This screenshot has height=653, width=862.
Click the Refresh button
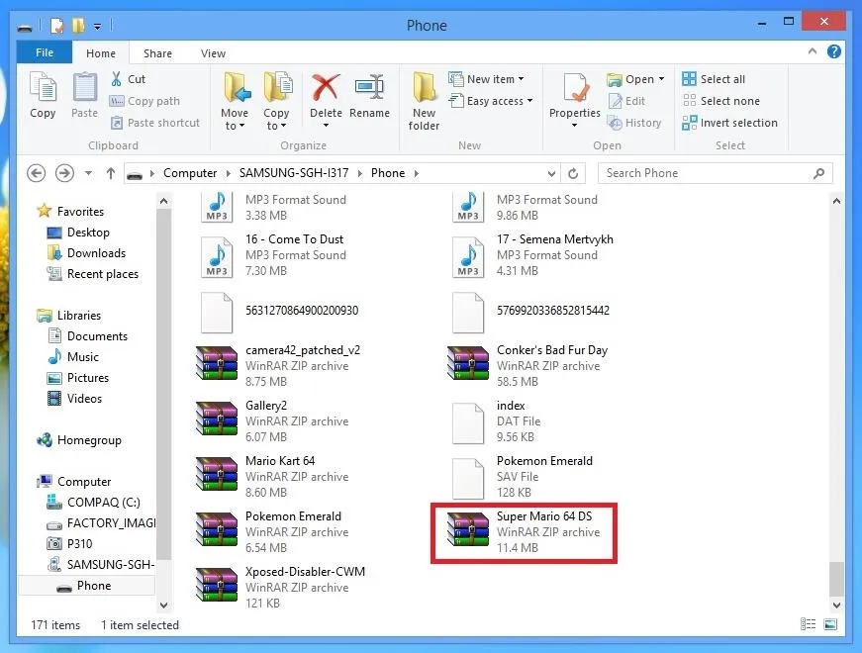click(x=573, y=174)
